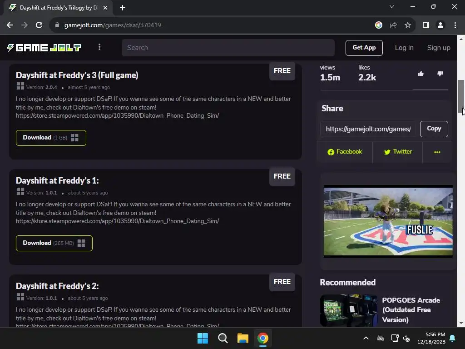This screenshot has width=465, height=349.
Task: Copy the share link
Action: (434, 129)
